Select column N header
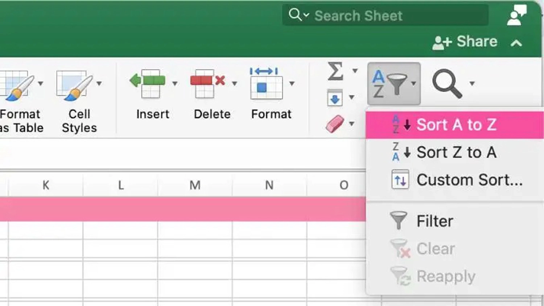Viewport: 544px width, 306px height. [269, 185]
